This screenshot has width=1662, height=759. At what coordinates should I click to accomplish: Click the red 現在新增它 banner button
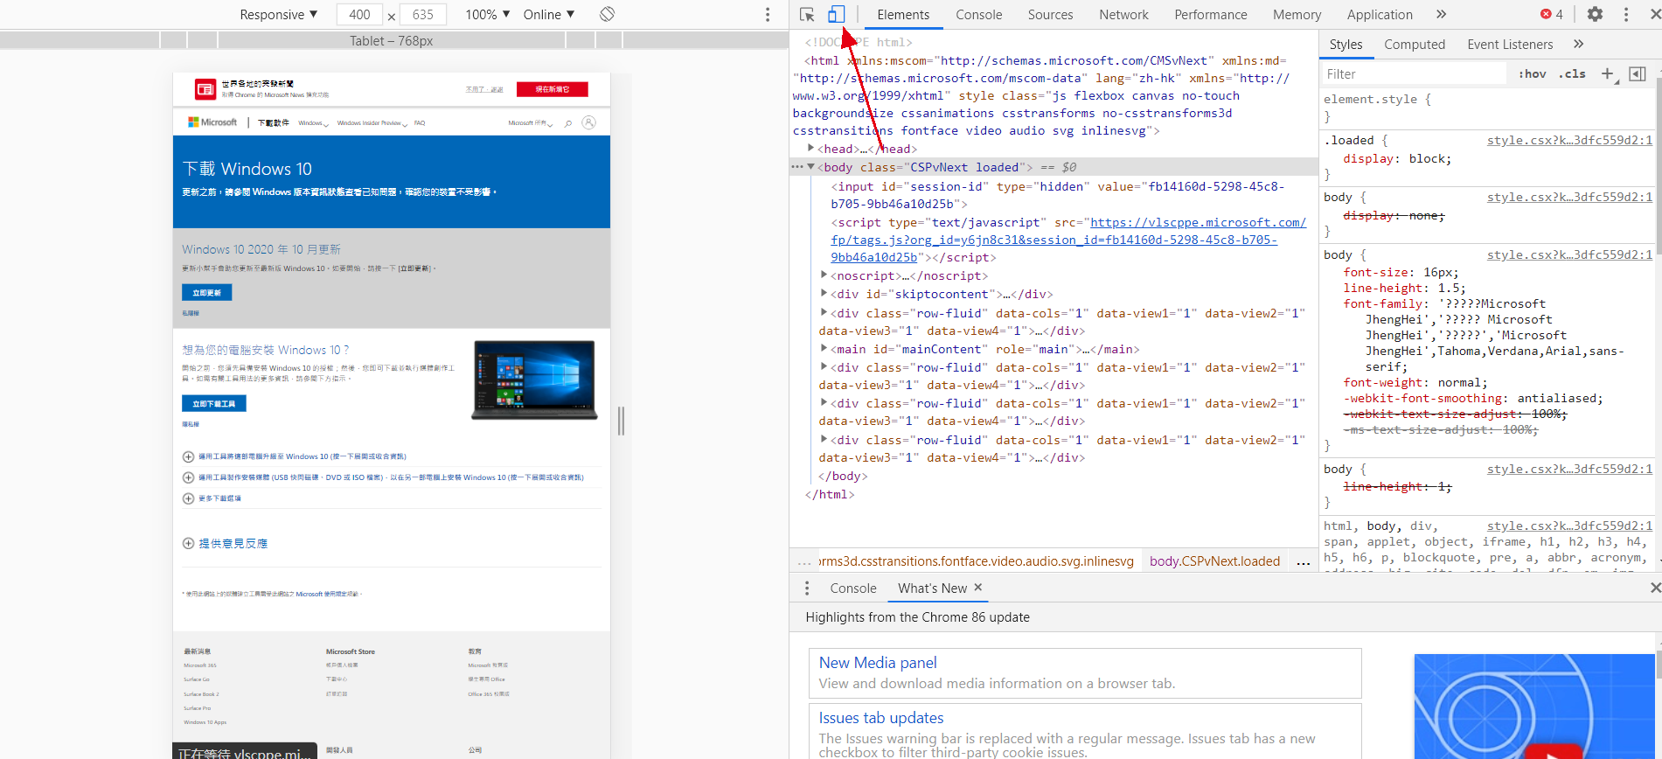click(x=553, y=89)
